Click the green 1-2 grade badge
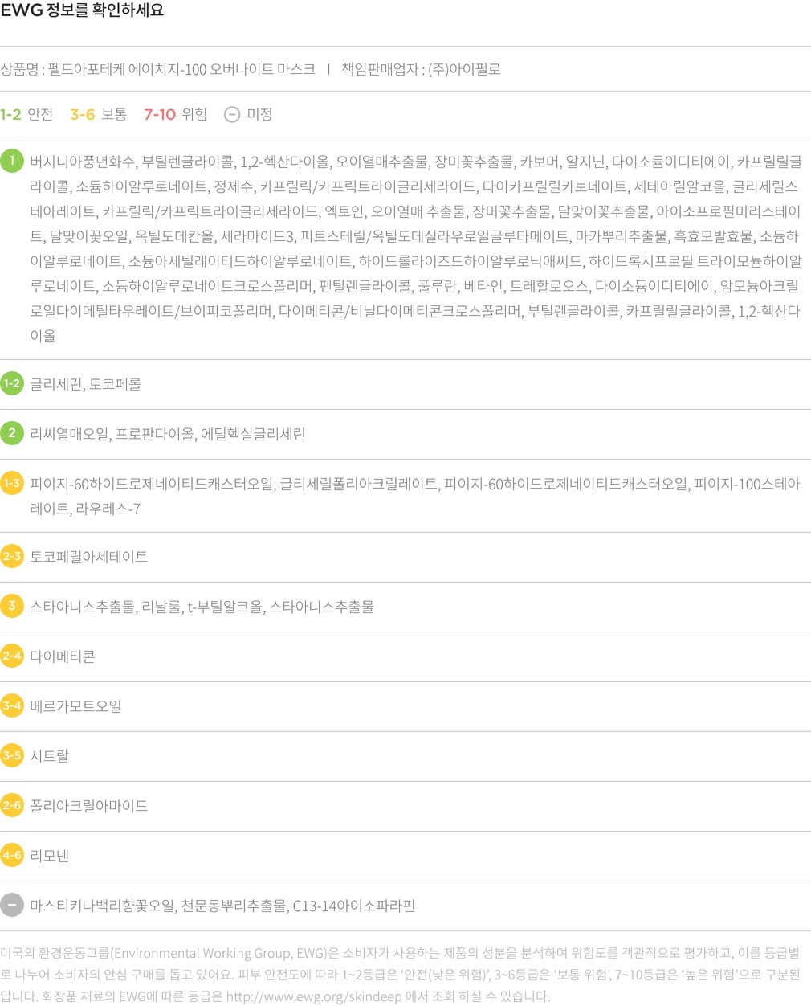Image resolution: width=811 pixels, height=1006 pixels. point(12,384)
